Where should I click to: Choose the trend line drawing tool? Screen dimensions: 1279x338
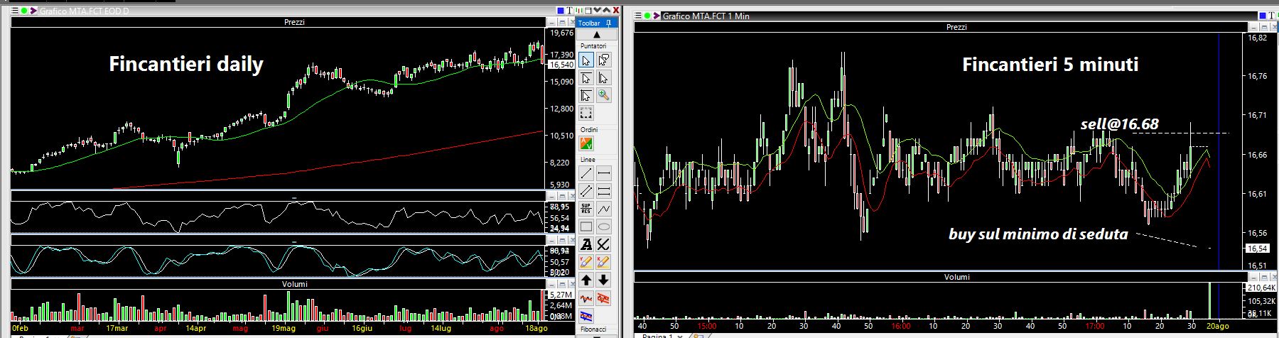[x=586, y=173]
